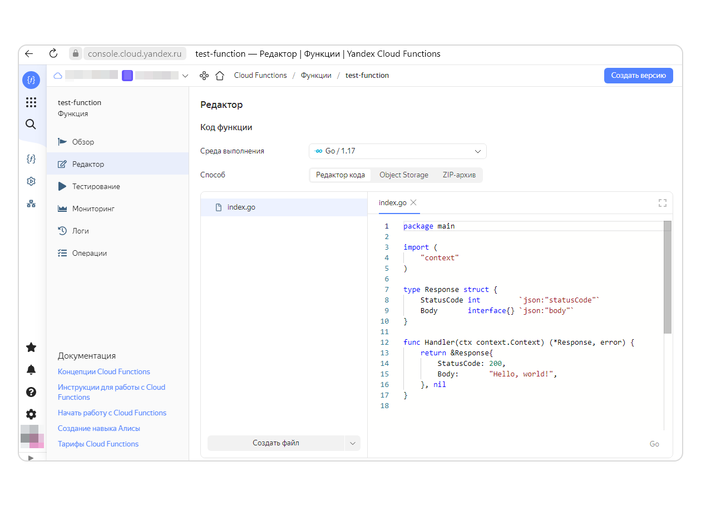Open the Мониторинг section
Screen dimensions: 701x506
coord(118,209)
